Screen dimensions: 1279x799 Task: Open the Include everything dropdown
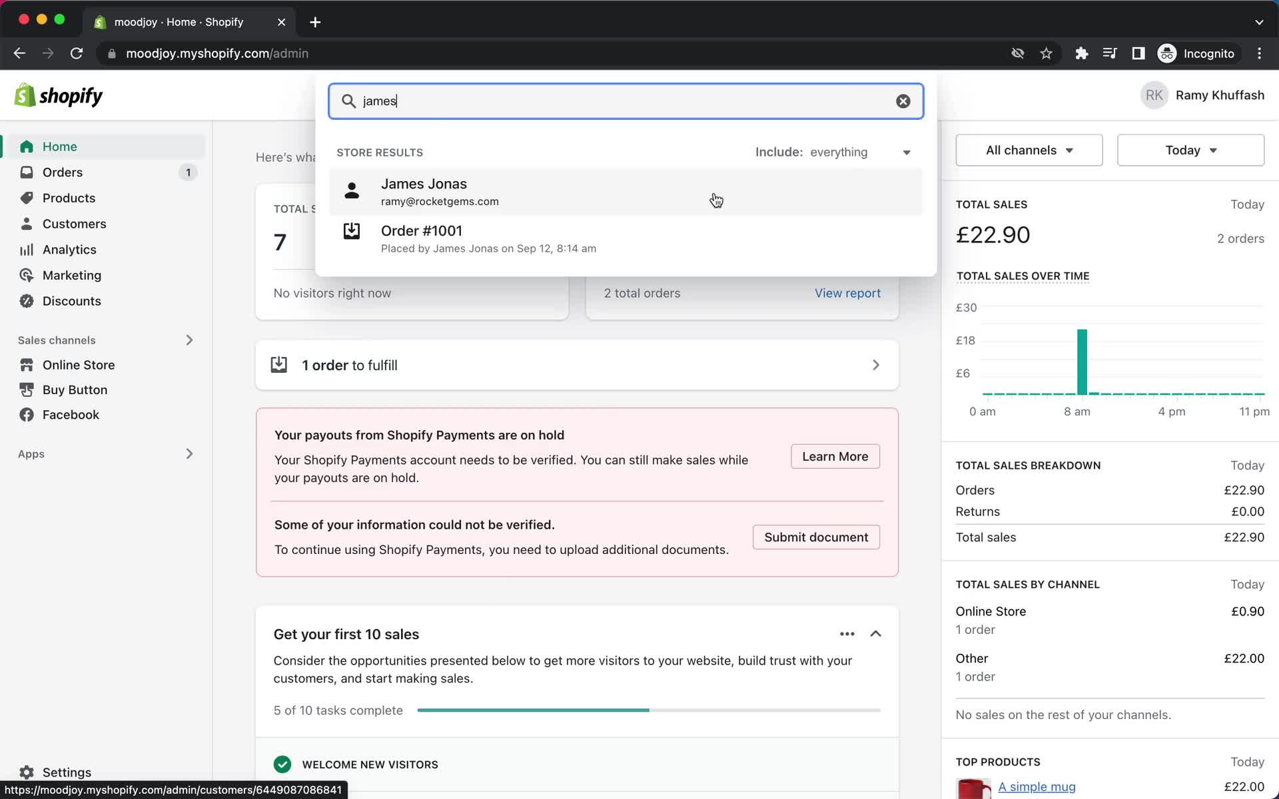[833, 152]
